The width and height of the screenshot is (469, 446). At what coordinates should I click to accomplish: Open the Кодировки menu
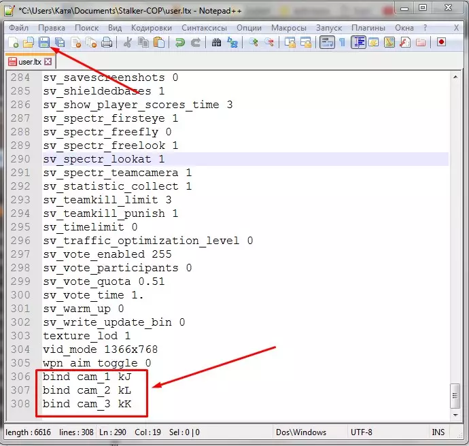152,28
